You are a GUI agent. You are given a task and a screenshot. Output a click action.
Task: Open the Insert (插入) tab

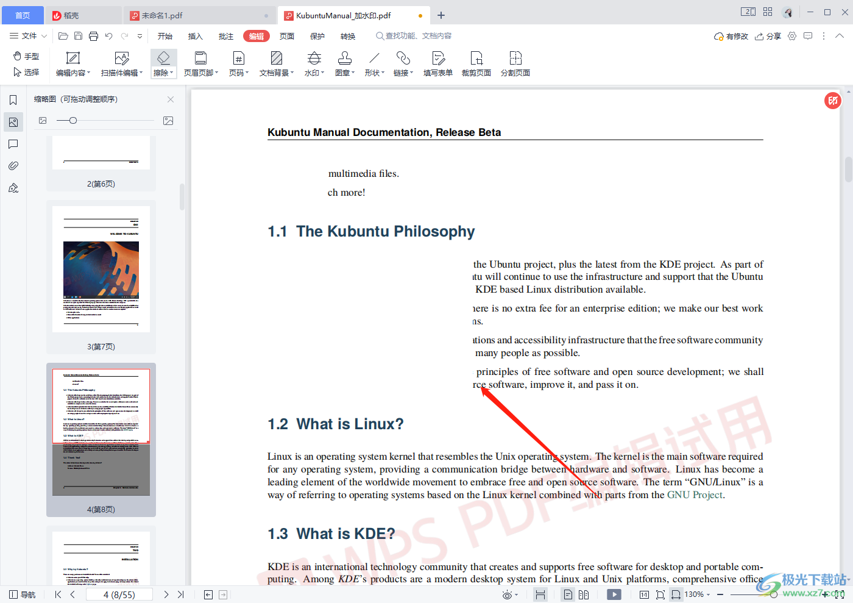click(196, 36)
